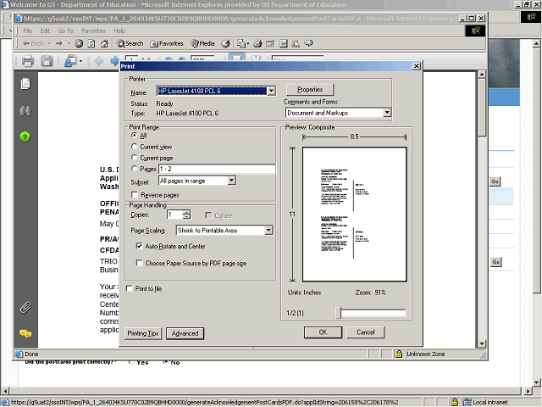Click the save a copy floppy icon
The width and height of the screenshot is (542, 407).
(47, 61)
